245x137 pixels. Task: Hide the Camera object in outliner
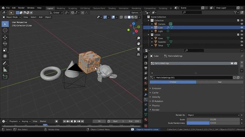(x=242, y=24)
